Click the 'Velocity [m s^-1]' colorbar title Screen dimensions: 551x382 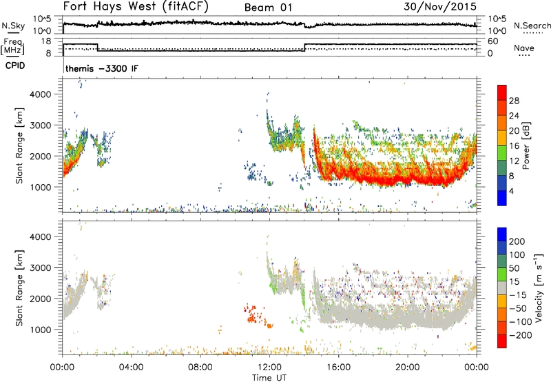(539, 288)
